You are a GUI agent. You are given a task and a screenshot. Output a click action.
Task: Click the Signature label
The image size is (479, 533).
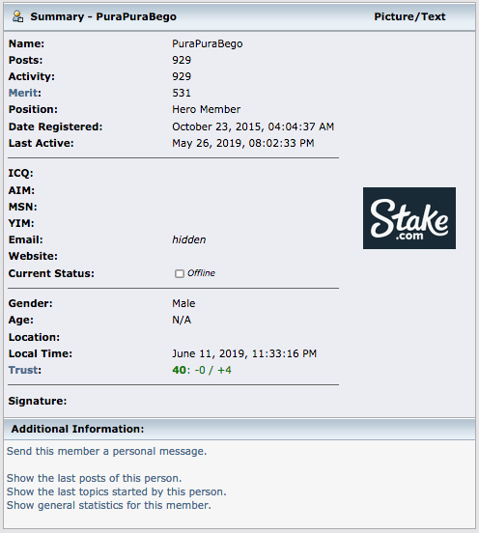38,401
